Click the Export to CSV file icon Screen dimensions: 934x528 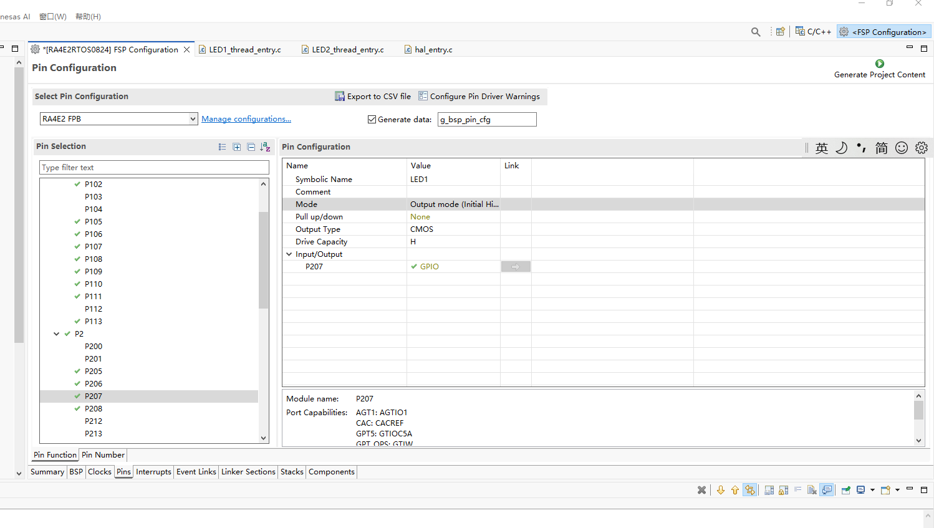(x=340, y=96)
